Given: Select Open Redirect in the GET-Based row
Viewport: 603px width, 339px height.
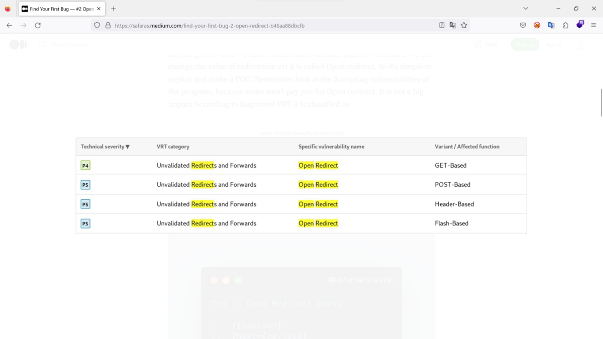Looking at the screenshot, I should pyautogui.click(x=318, y=165).
